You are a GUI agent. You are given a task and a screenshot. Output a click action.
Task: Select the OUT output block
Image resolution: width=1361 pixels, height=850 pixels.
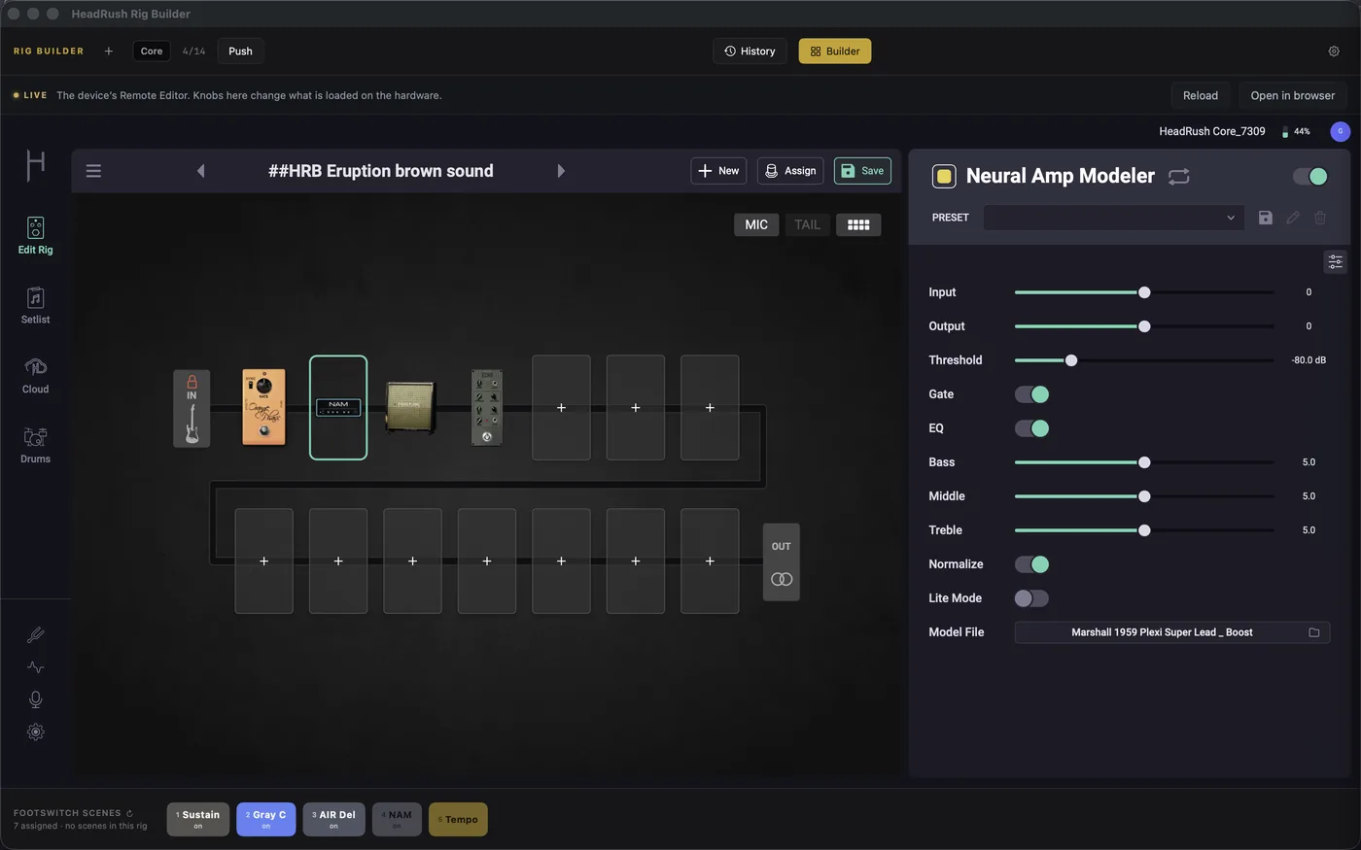point(782,562)
